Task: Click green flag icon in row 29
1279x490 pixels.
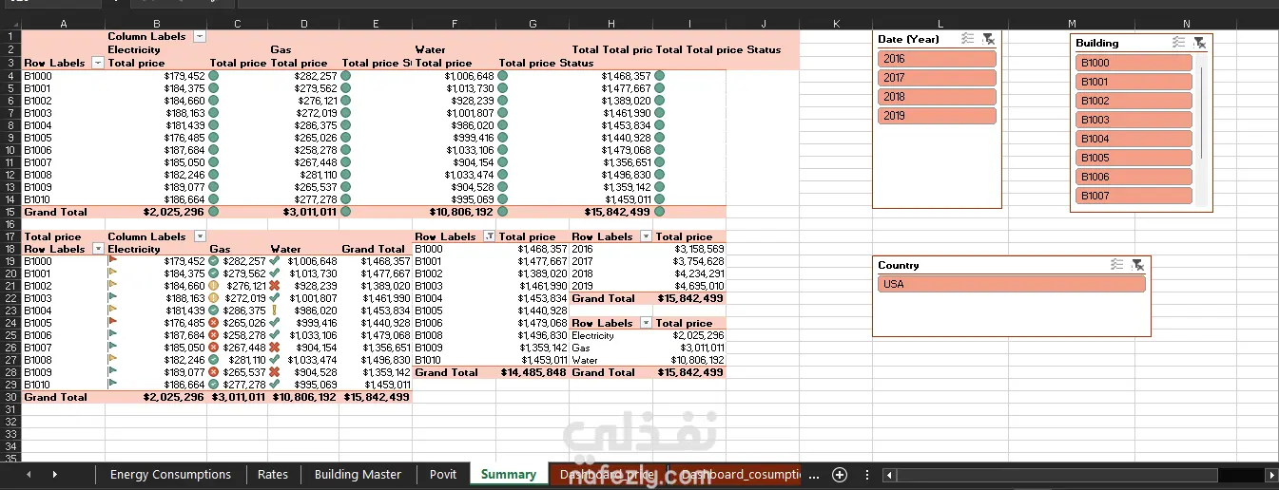Action: click(112, 385)
